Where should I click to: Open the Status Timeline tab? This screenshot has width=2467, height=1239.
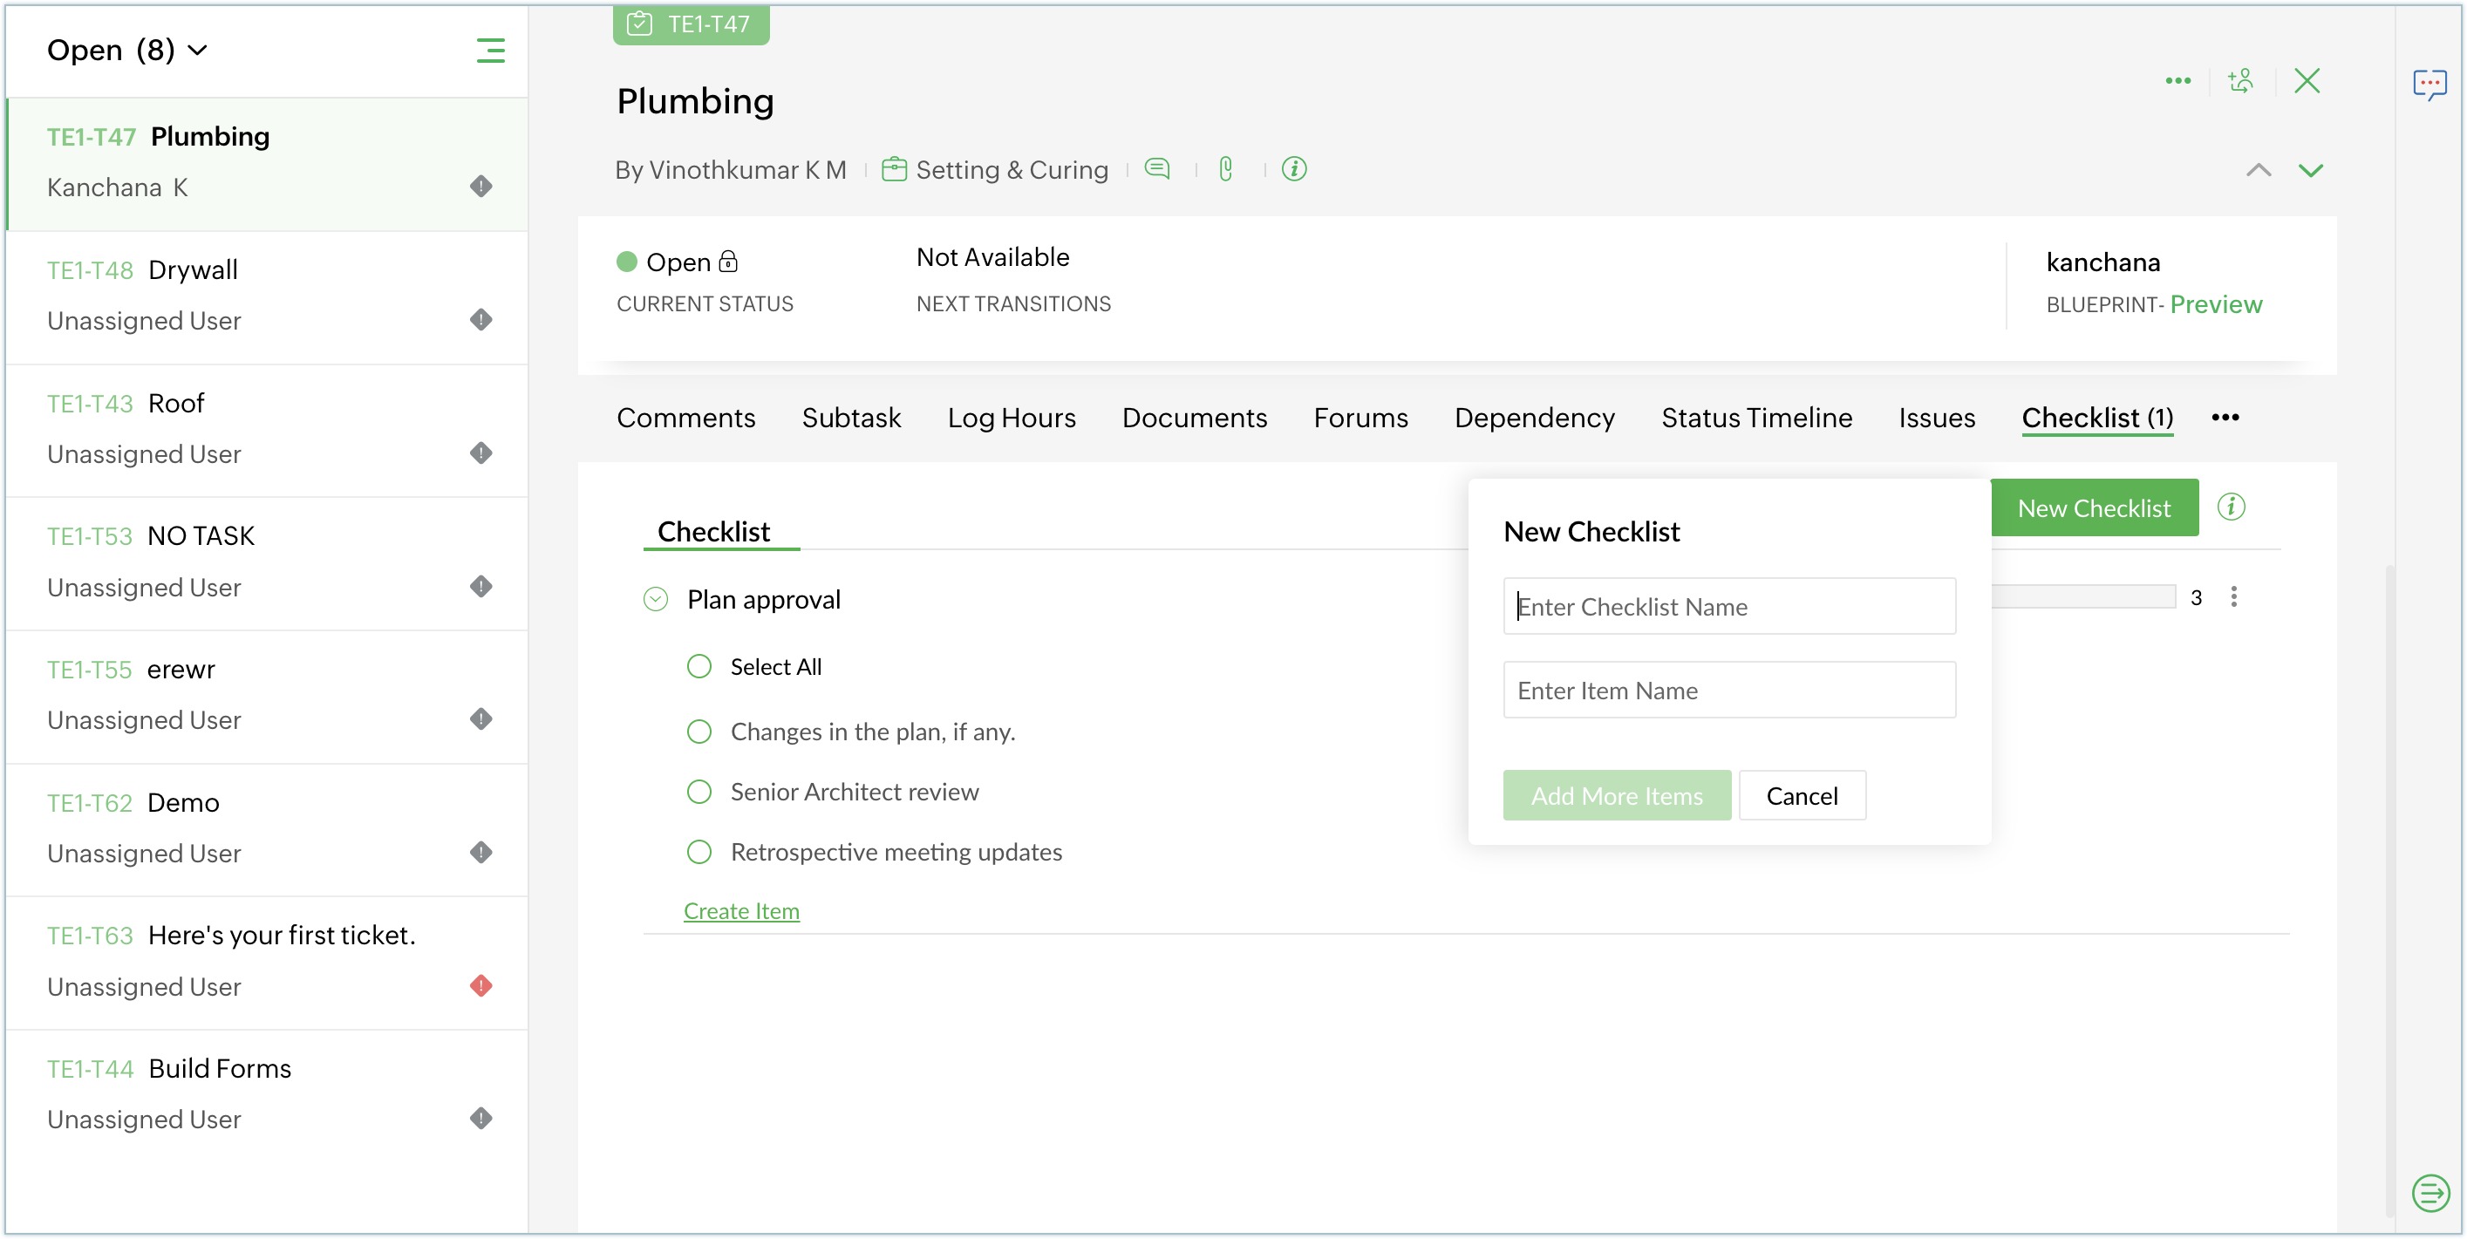pos(1756,418)
